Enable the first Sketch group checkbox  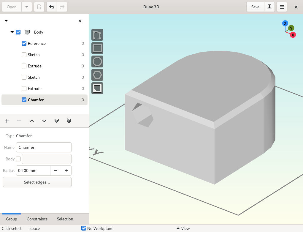(x=24, y=55)
